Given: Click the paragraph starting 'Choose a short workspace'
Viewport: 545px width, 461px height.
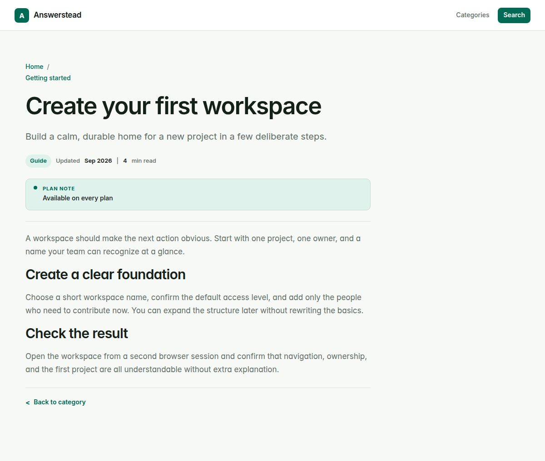Looking at the screenshot, I should [x=194, y=304].
